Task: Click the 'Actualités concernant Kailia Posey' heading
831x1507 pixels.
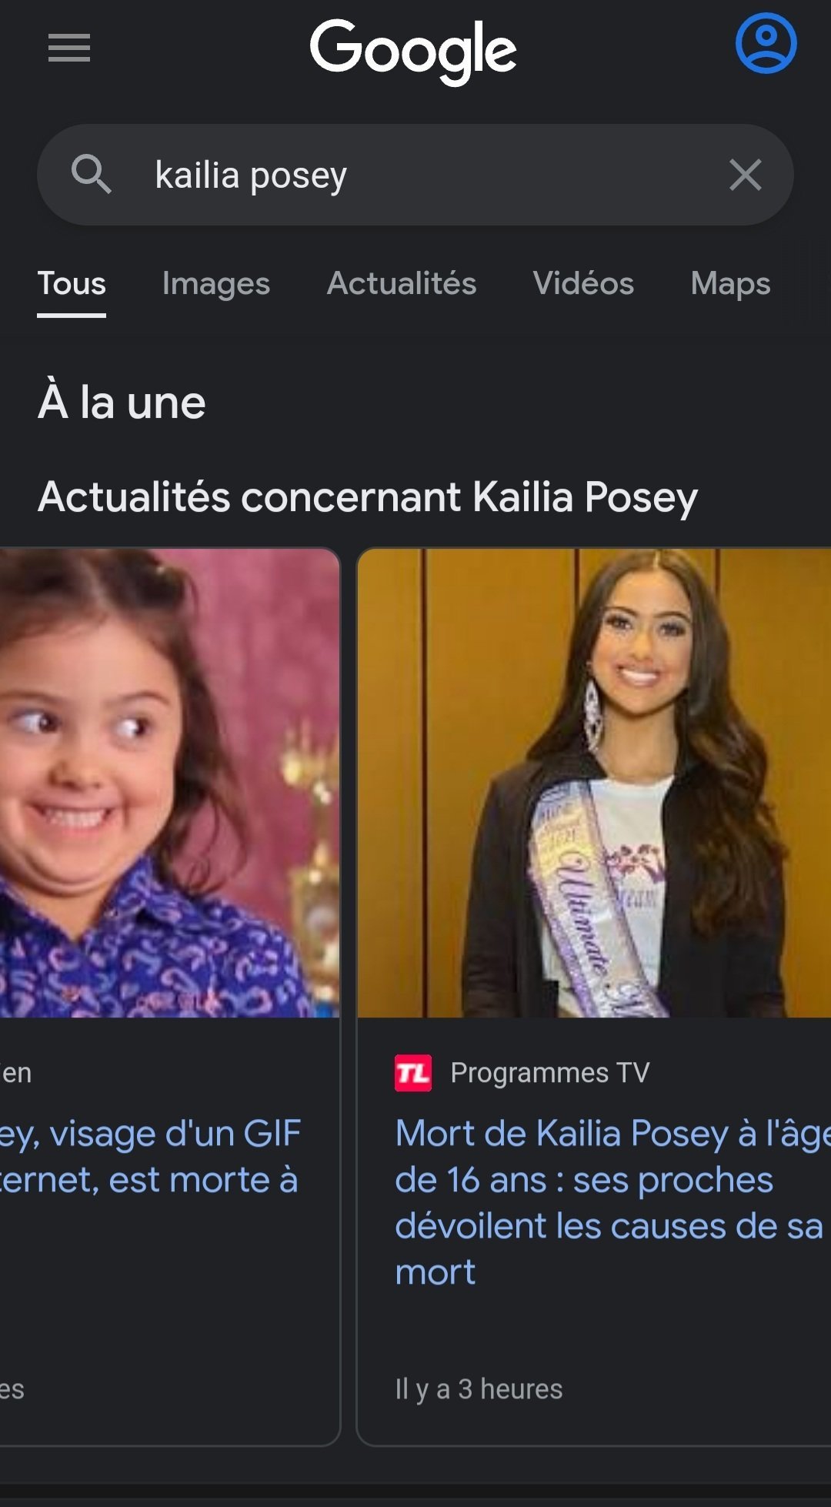Action: coord(368,497)
